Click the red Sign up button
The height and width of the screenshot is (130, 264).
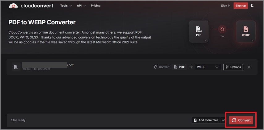coord(241,6)
